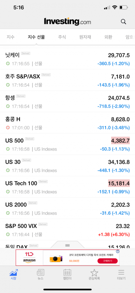Open the 관심목록 star watchlist icon
Viewport: 135px width, 293px height.
94,273
